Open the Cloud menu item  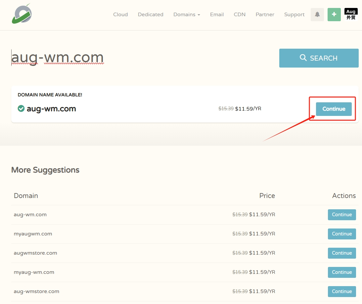(120, 15)
